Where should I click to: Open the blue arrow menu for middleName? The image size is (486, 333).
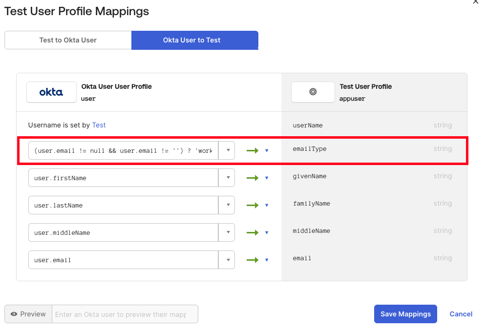coord(267,232)
